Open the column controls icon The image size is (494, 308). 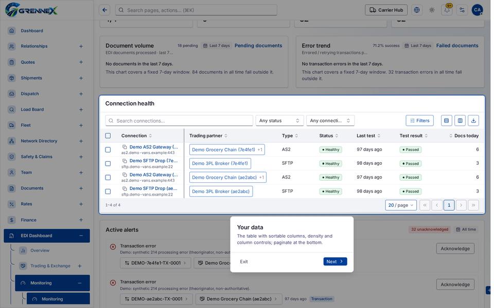[x=460, y=120]
